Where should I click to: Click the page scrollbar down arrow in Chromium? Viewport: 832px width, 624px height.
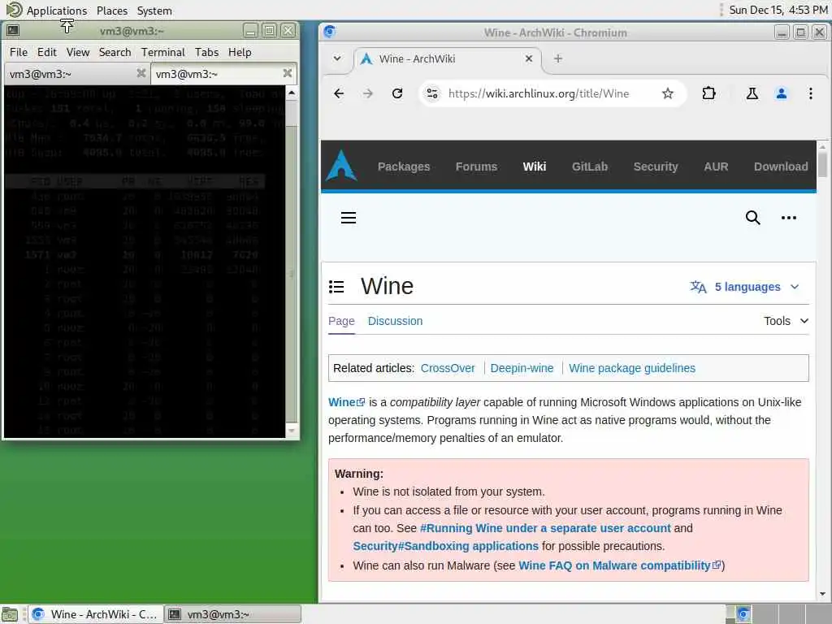(822, 594)
